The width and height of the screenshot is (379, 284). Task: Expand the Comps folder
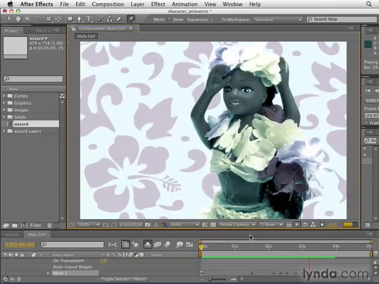pos(4,96)
